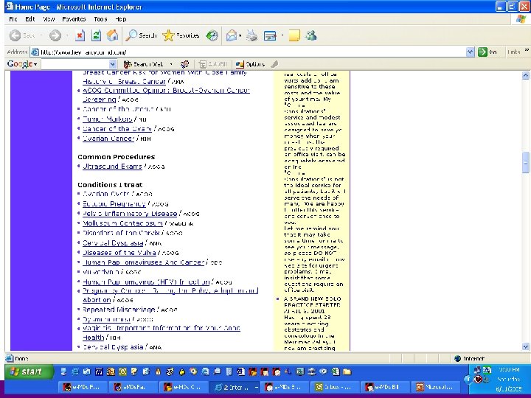
Task: Open Human Papillomaviruses And Cancer link
Action: 144,262
